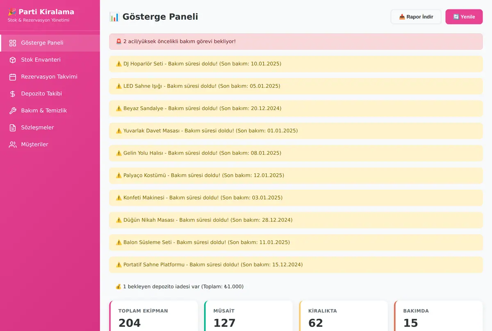This screenshot has height=331, width=492.
Task: Click the Yuvarlak Davet Masası alert text
Action: pyautogui.click(x=210, y=131)
